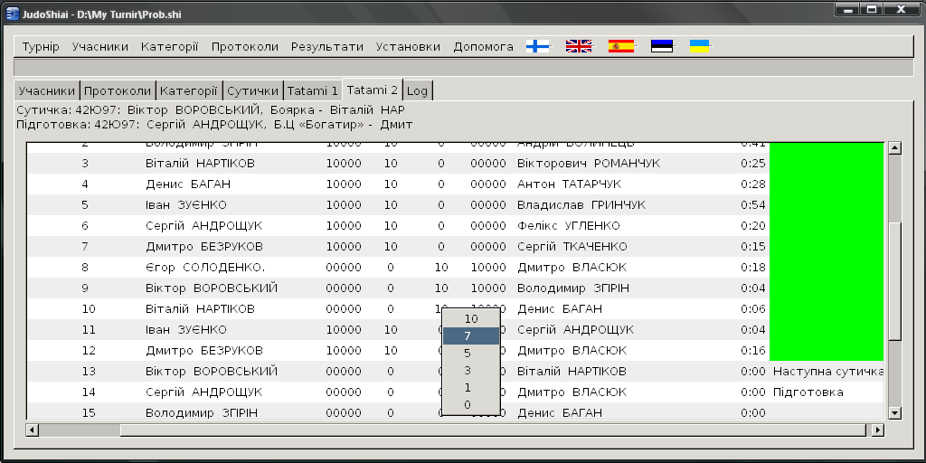
Task: Click the JudoShiai app icon in title bar
Action: click(13, 9)
